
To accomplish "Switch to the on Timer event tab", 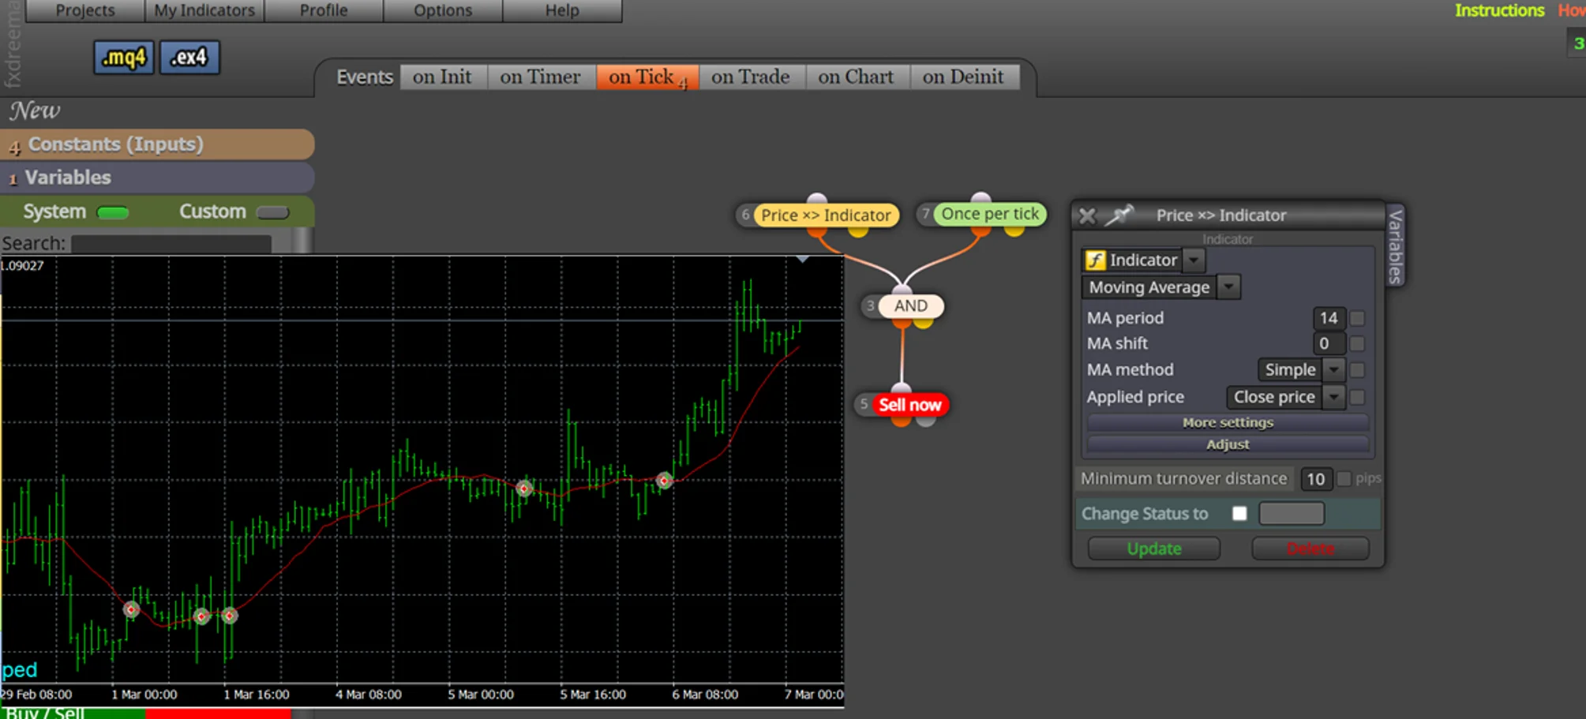I will (541, 77).
